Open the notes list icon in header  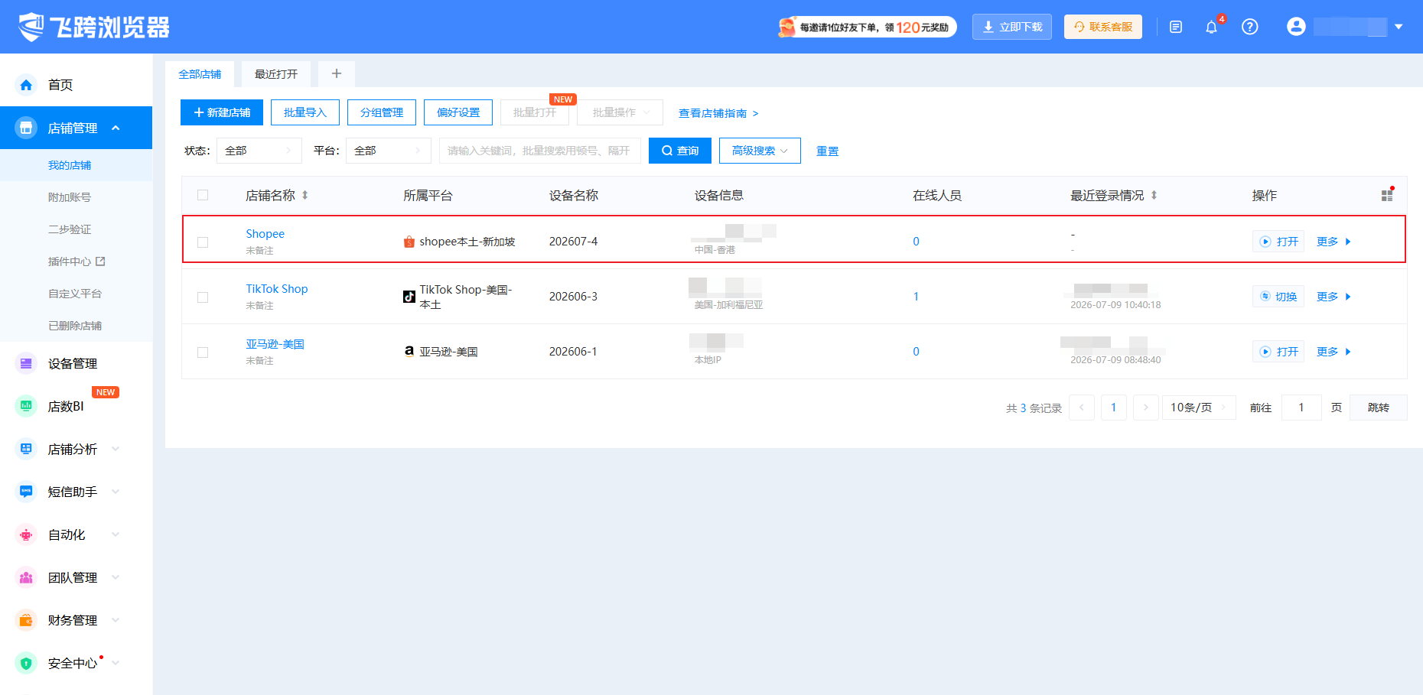tap(1176, 27)
